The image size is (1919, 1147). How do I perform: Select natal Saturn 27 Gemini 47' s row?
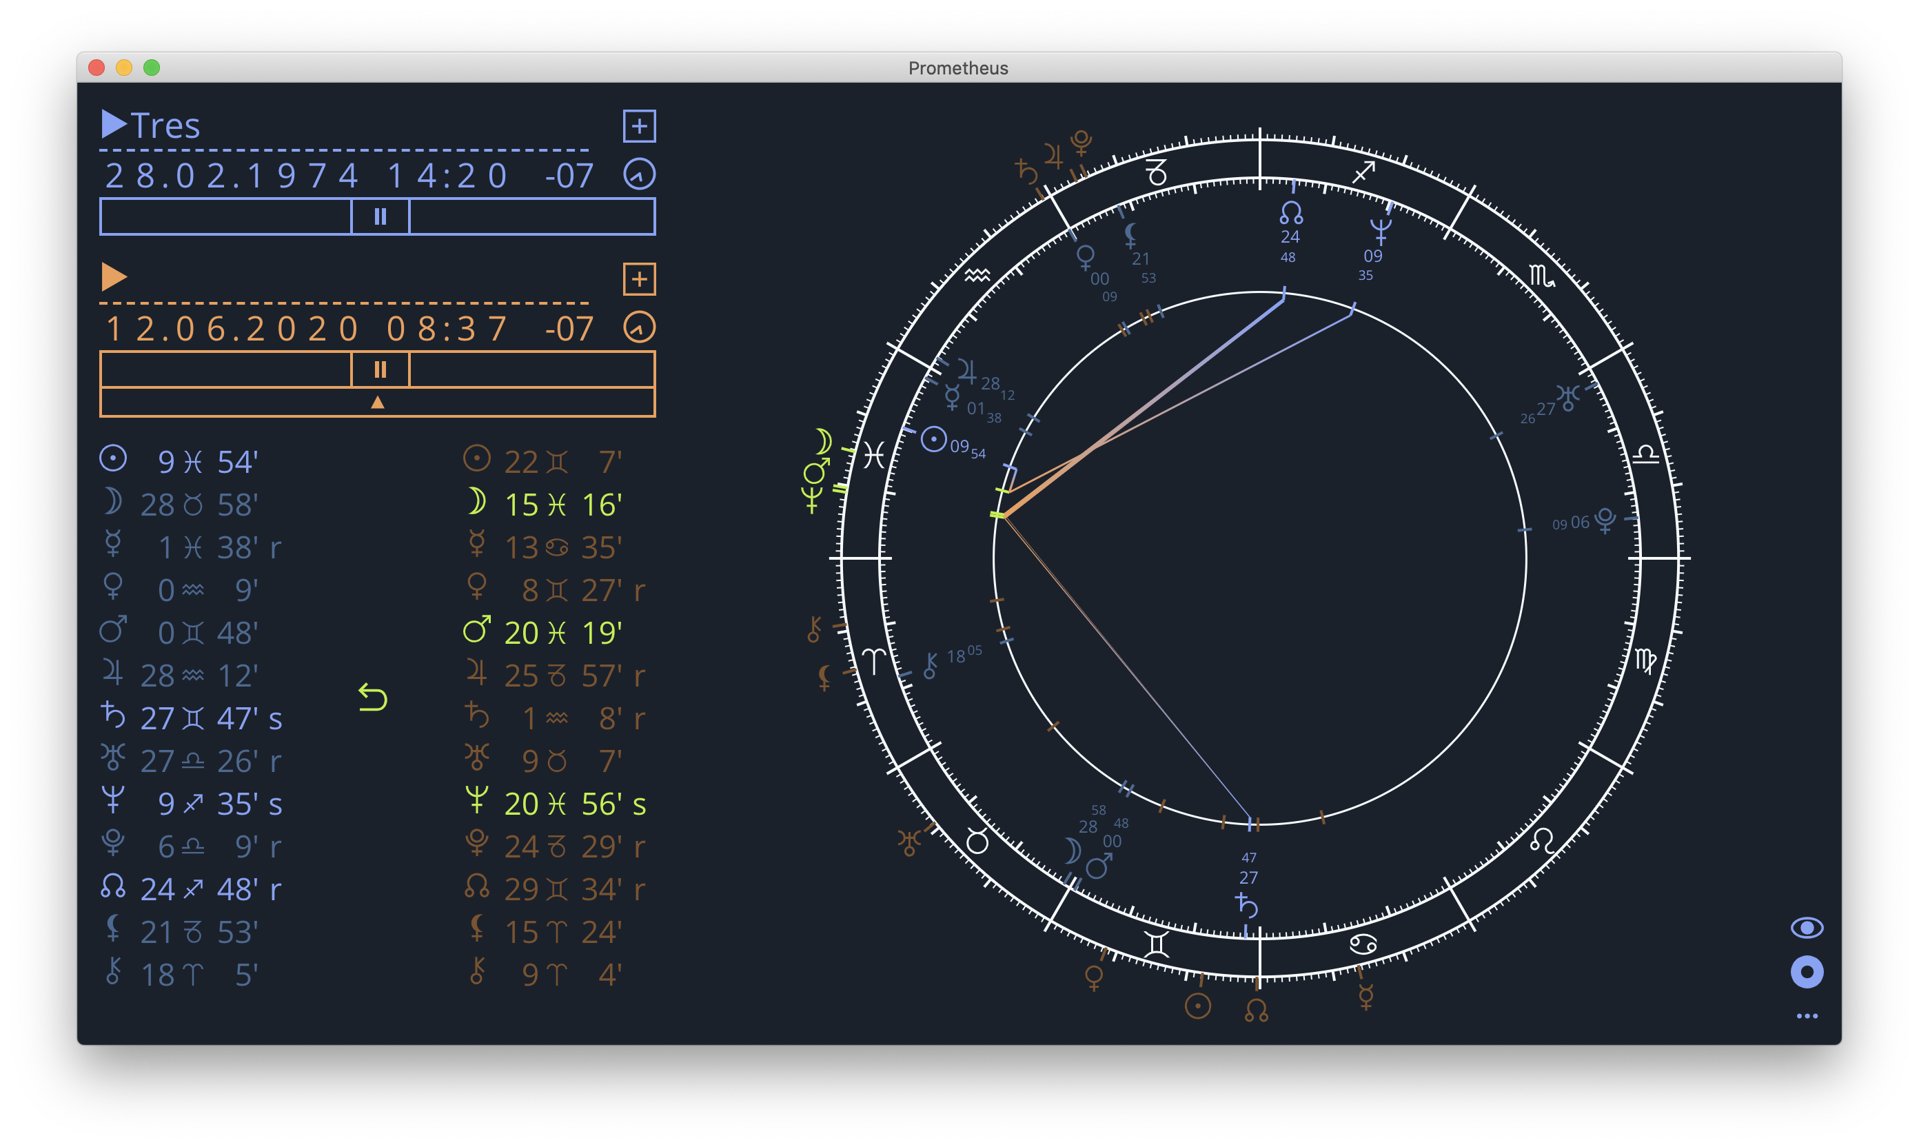pos(192,718)
